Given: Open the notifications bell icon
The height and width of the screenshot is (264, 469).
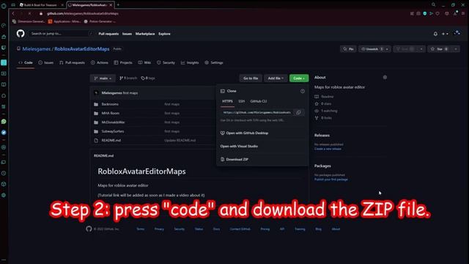Looking at the screenshot, I should pyautogui.click(x=435, y=34).
